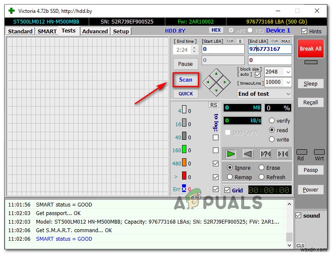Screen dimensions: 332x254
Task: Select the Erase radio option
Action: point(261,168)
